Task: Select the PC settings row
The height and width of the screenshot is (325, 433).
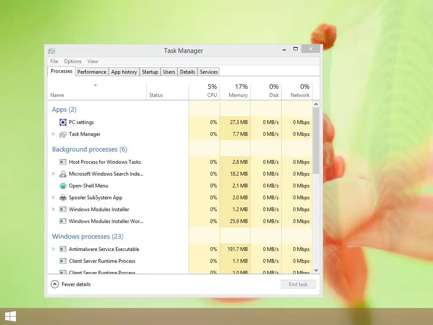Action: coord(180,122)
